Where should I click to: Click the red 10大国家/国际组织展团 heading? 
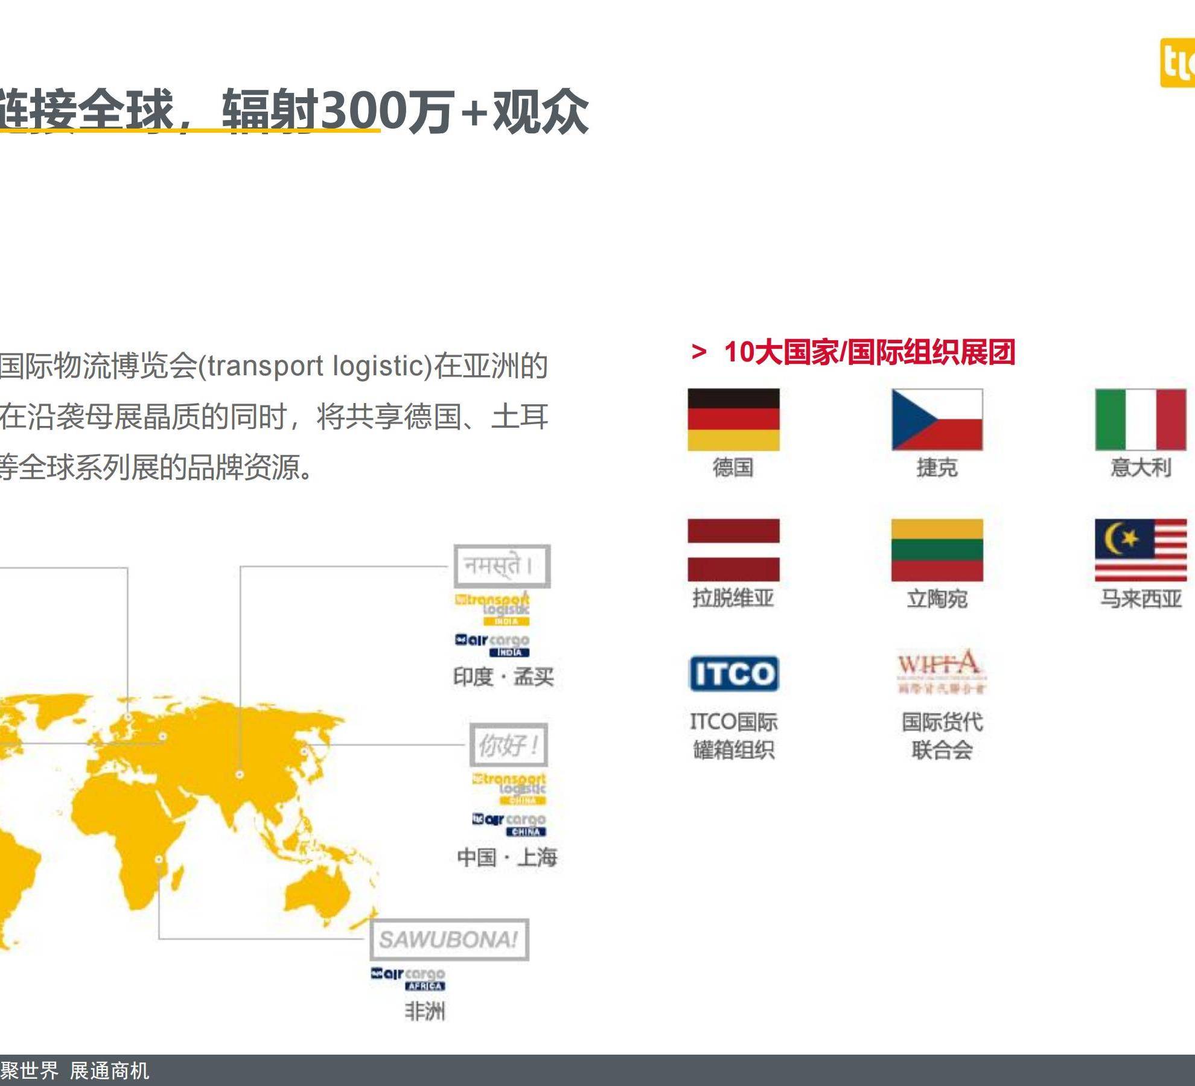(x=869, y=352)
